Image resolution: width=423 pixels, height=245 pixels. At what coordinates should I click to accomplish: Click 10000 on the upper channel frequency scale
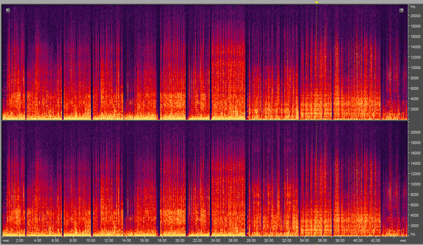click(414, 67)
